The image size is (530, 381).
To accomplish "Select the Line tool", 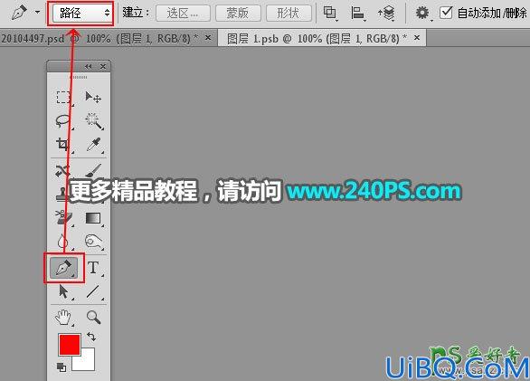I will (93, 291).
